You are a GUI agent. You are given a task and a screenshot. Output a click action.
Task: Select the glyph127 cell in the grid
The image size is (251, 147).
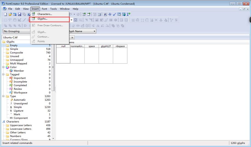[106, 55]
